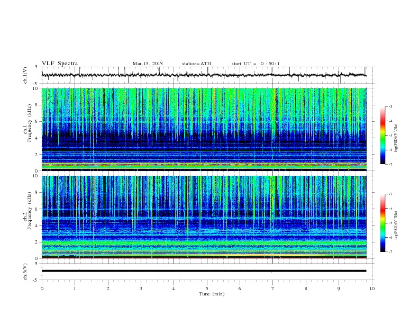The height and width of the screenshot is (324, 419).
Task: Click the upper PSD color bar
Action: 382,136
